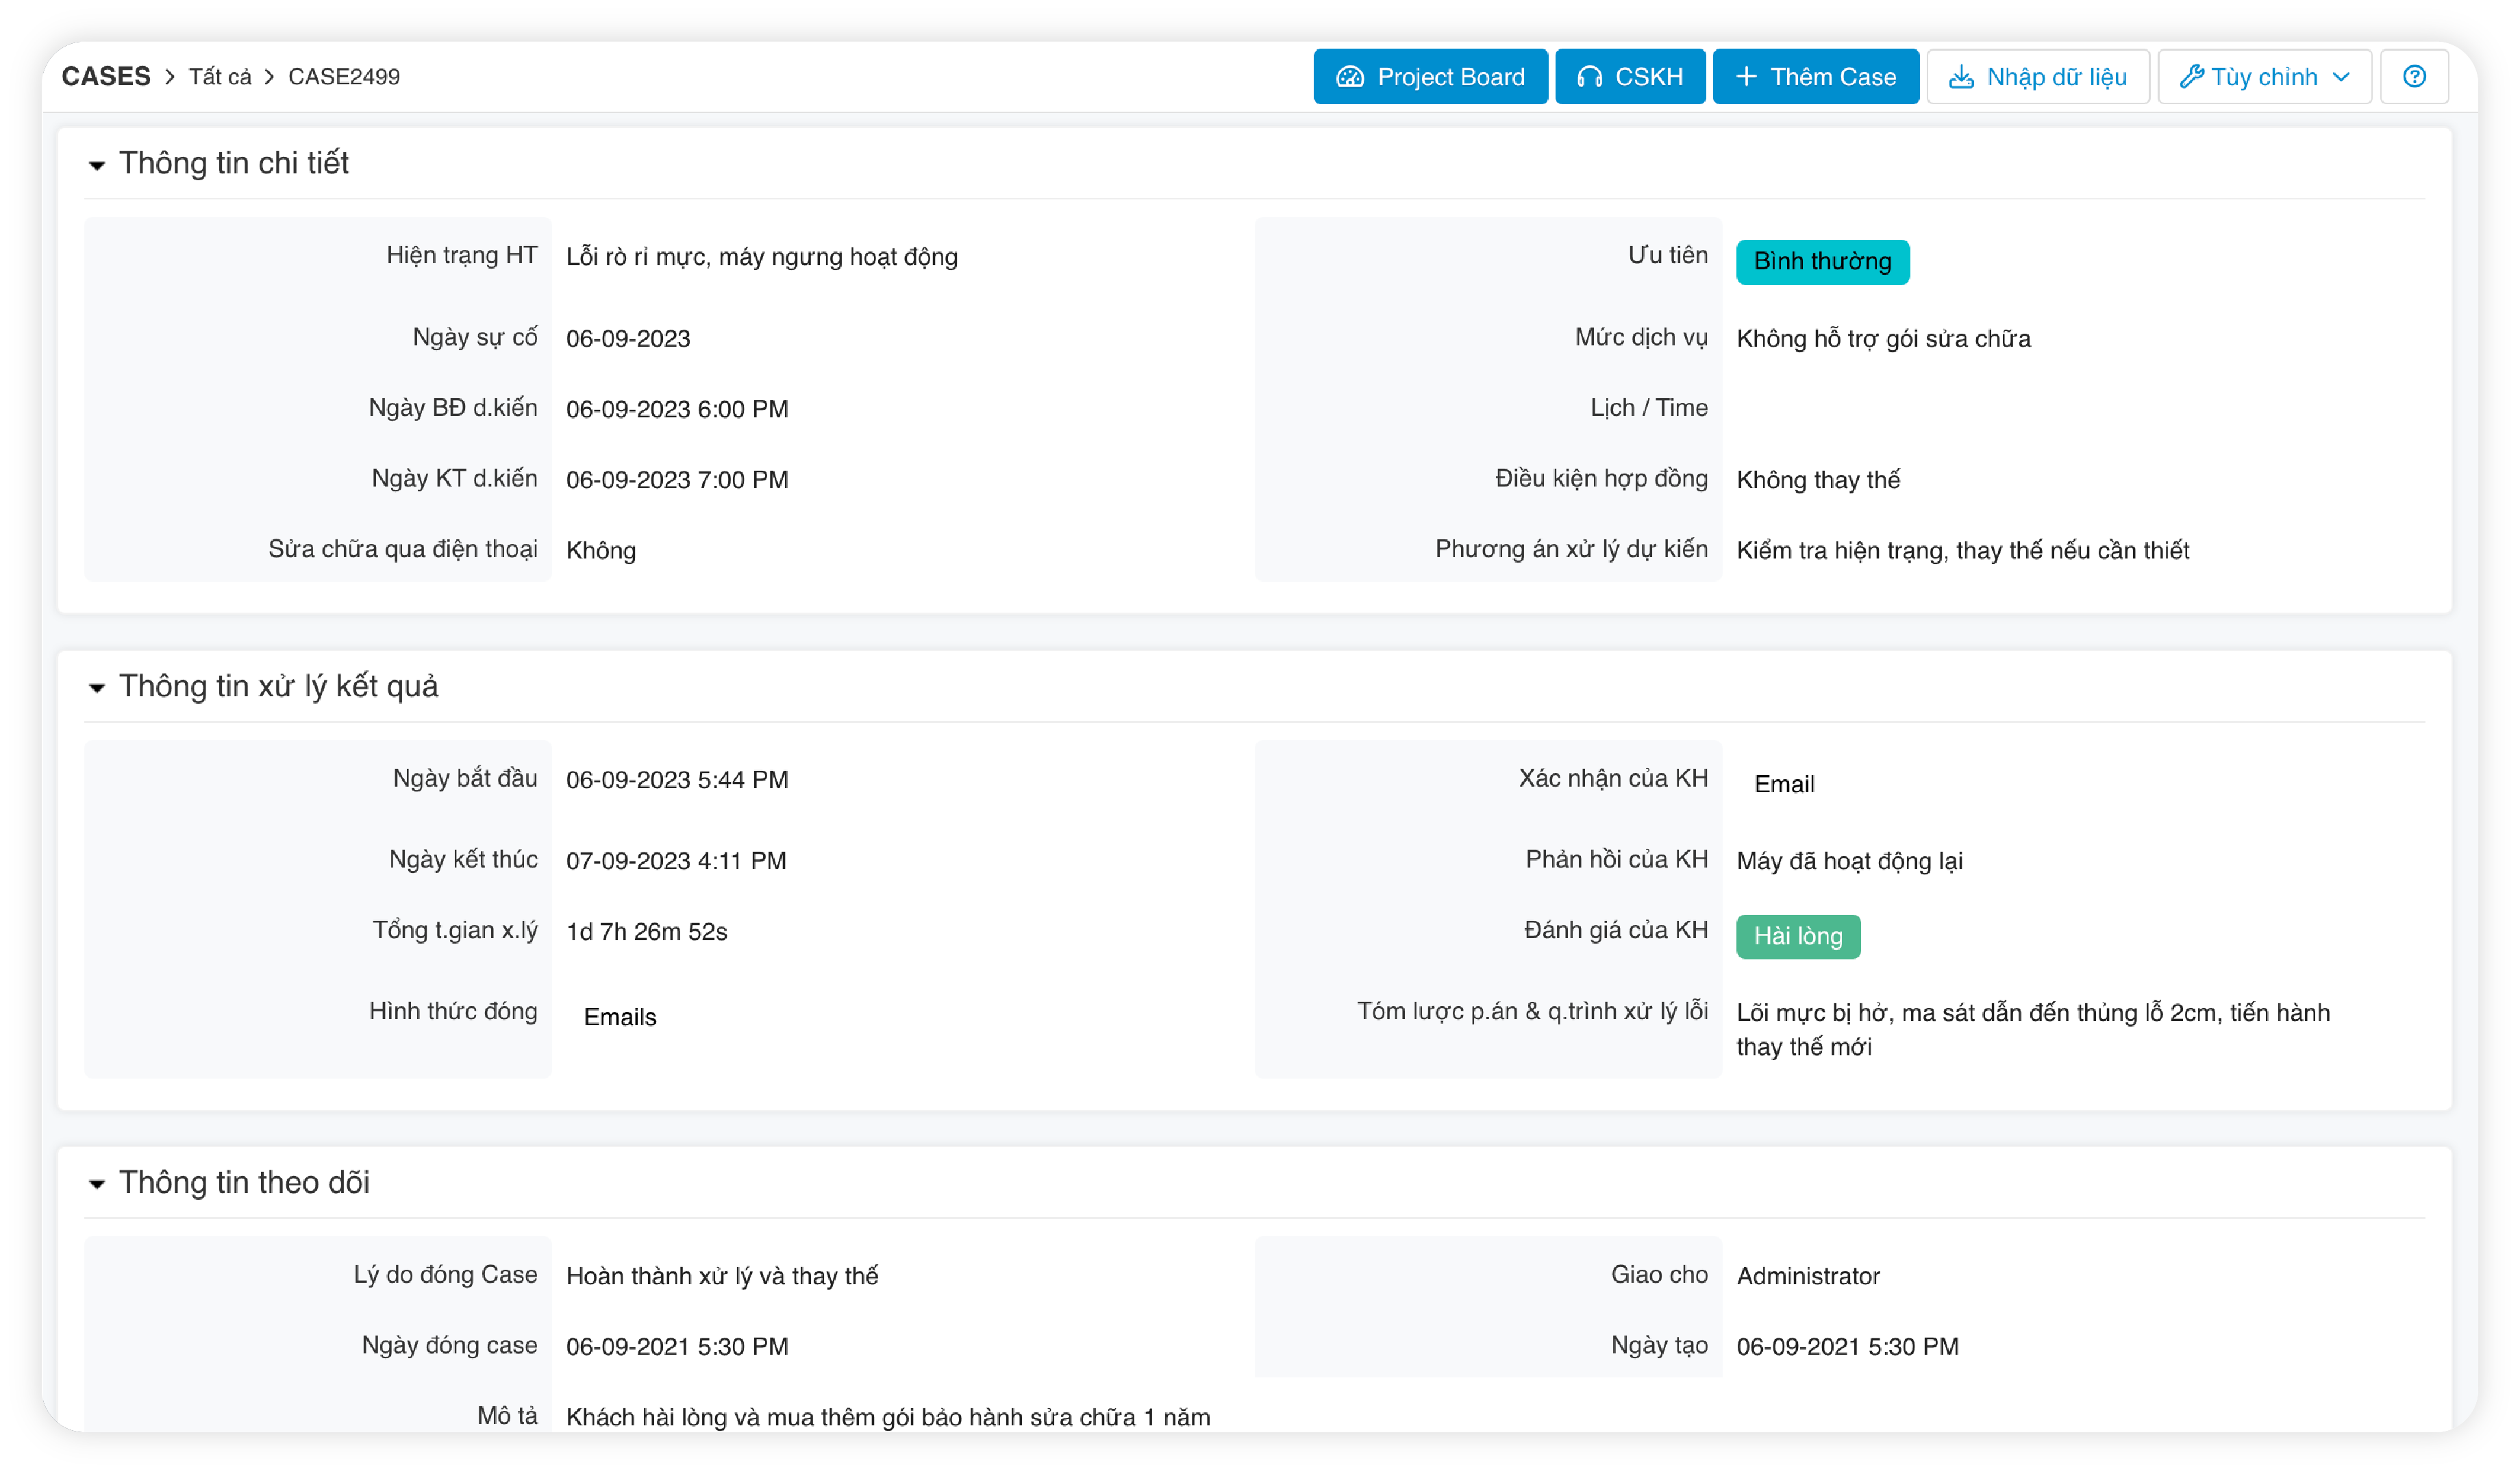This screenshot has width=2520, height=1474.
Task: Click the CSKH headset icon
Action: (1589, 77)
